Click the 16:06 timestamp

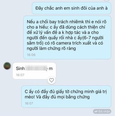click(x=31, y=55)
